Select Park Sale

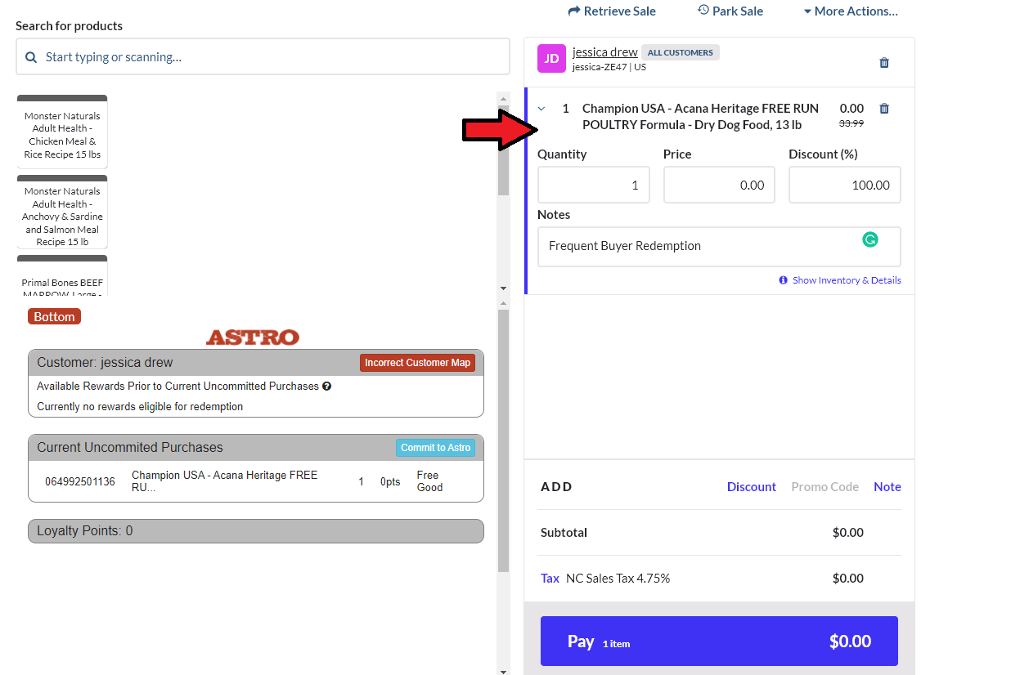730,11
